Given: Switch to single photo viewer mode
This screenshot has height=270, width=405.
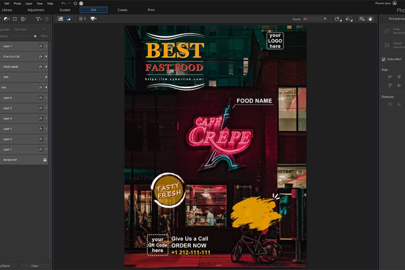Looking at the screenshot, I should [69, 19].
